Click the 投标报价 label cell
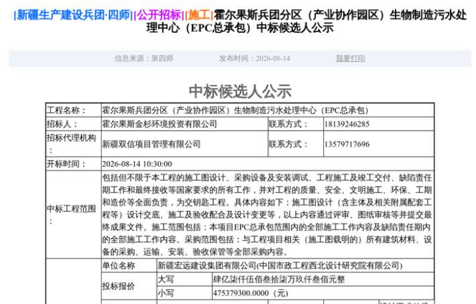 [129, 286]
